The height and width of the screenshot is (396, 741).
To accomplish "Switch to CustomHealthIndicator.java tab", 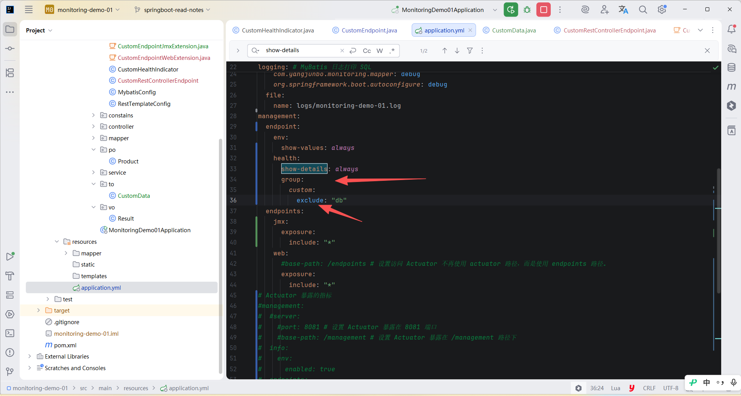I will tap(273, 30).
